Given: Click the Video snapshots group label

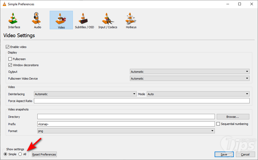Looking at the screenshot, I should pyautogui.click(x=18, y=109).
